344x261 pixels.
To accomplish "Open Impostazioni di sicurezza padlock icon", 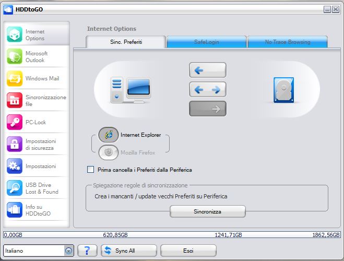I will [x=15, y=144].
